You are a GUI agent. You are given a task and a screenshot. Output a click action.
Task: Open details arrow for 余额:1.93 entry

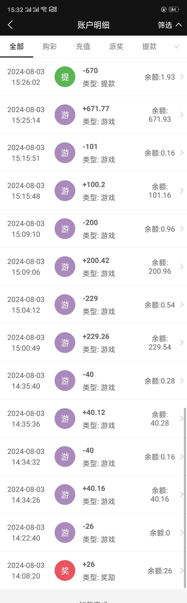click(x=182, y=77)
